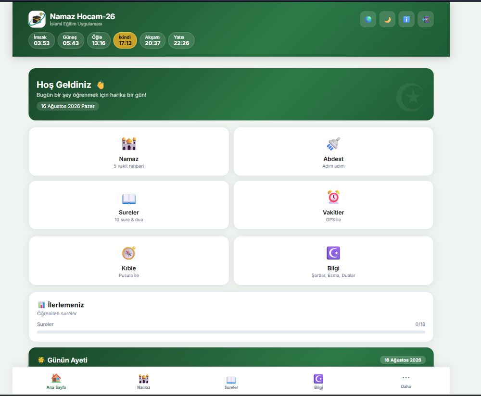This screenshot has height=396, width=481.
Task: Switch to Bilgi tab in the bottom navigation
Action: pyautogui.click(x=318, y=381)
